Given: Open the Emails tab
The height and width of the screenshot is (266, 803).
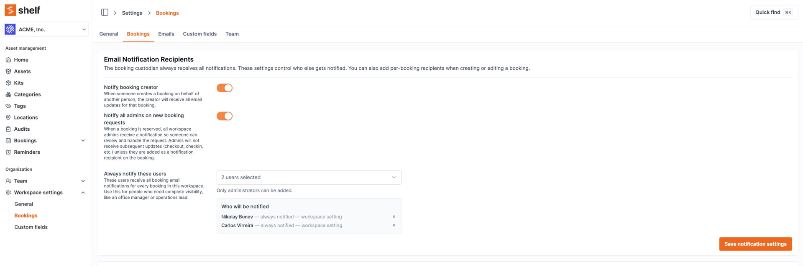Looking at the screenshot, I should 166,34.
